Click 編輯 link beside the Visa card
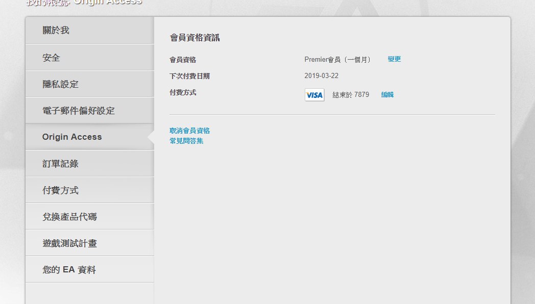Screen dimensions: 535x304 387,95
